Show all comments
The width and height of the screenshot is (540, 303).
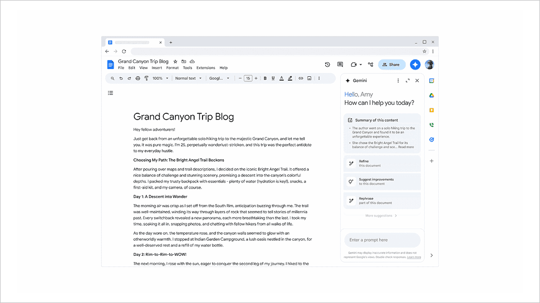pyautogui.click(x=340, y=64)
